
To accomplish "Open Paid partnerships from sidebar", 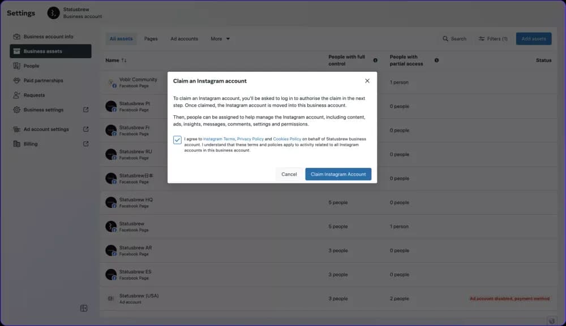I will click(x=43, y=81).
